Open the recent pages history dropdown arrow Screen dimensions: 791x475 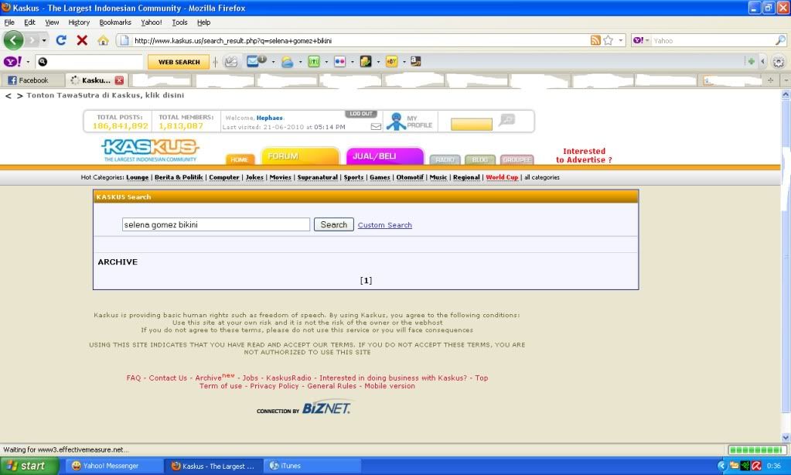44,40
